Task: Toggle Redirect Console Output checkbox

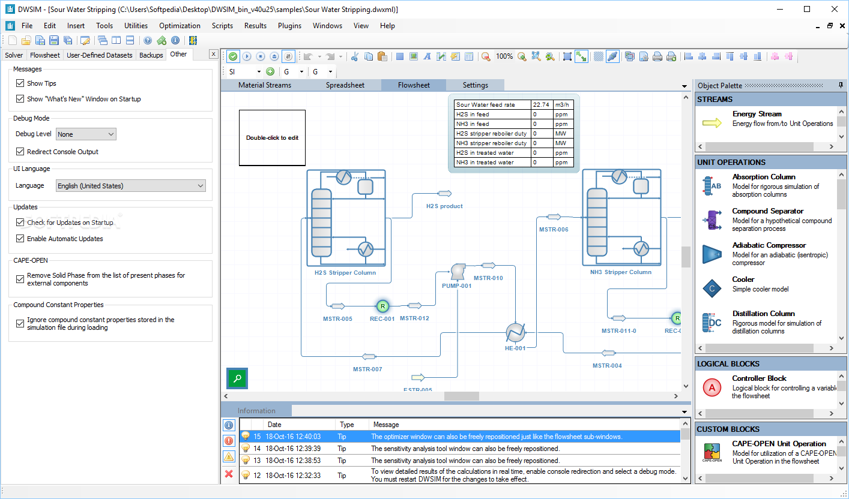Action: (20, 152)
